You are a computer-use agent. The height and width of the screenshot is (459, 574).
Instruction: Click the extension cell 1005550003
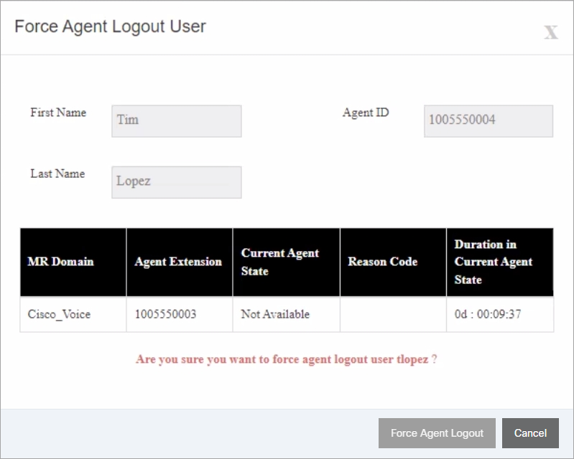tap(180, 314)
